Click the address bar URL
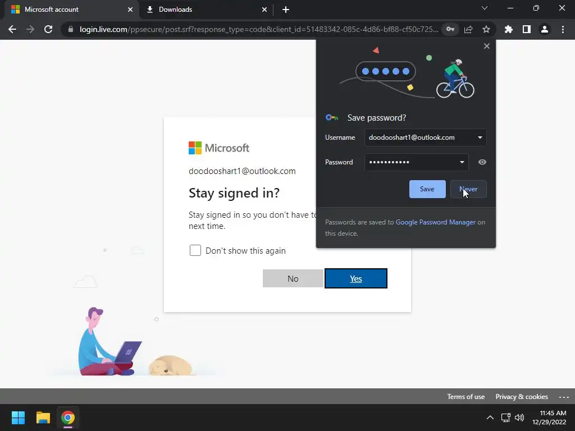This screenshot has width=575, height=431. pyautogui.click(x=259, y=29)
